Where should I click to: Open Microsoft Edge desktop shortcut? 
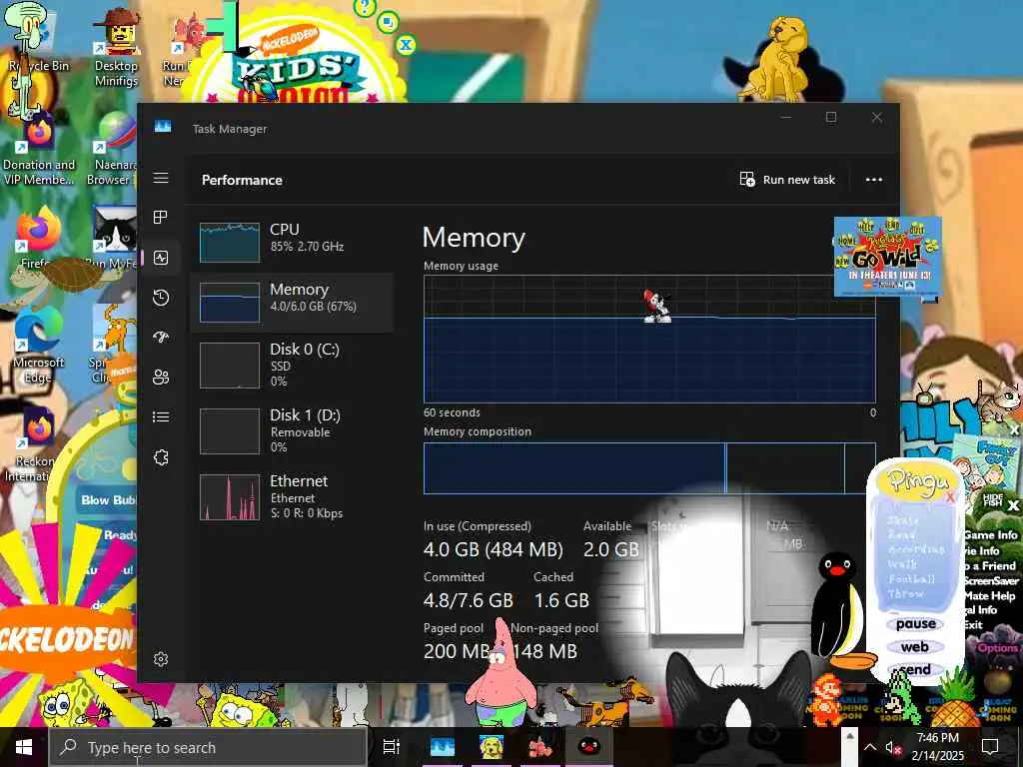(x=38, y=346)
